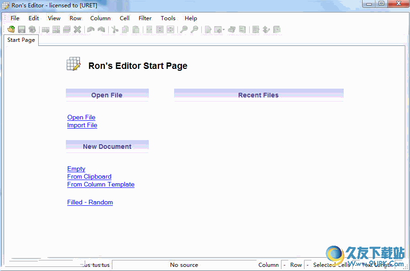Screen dimensions: 410x271
Task: Open the File menu
Action: tap(15, 18)
